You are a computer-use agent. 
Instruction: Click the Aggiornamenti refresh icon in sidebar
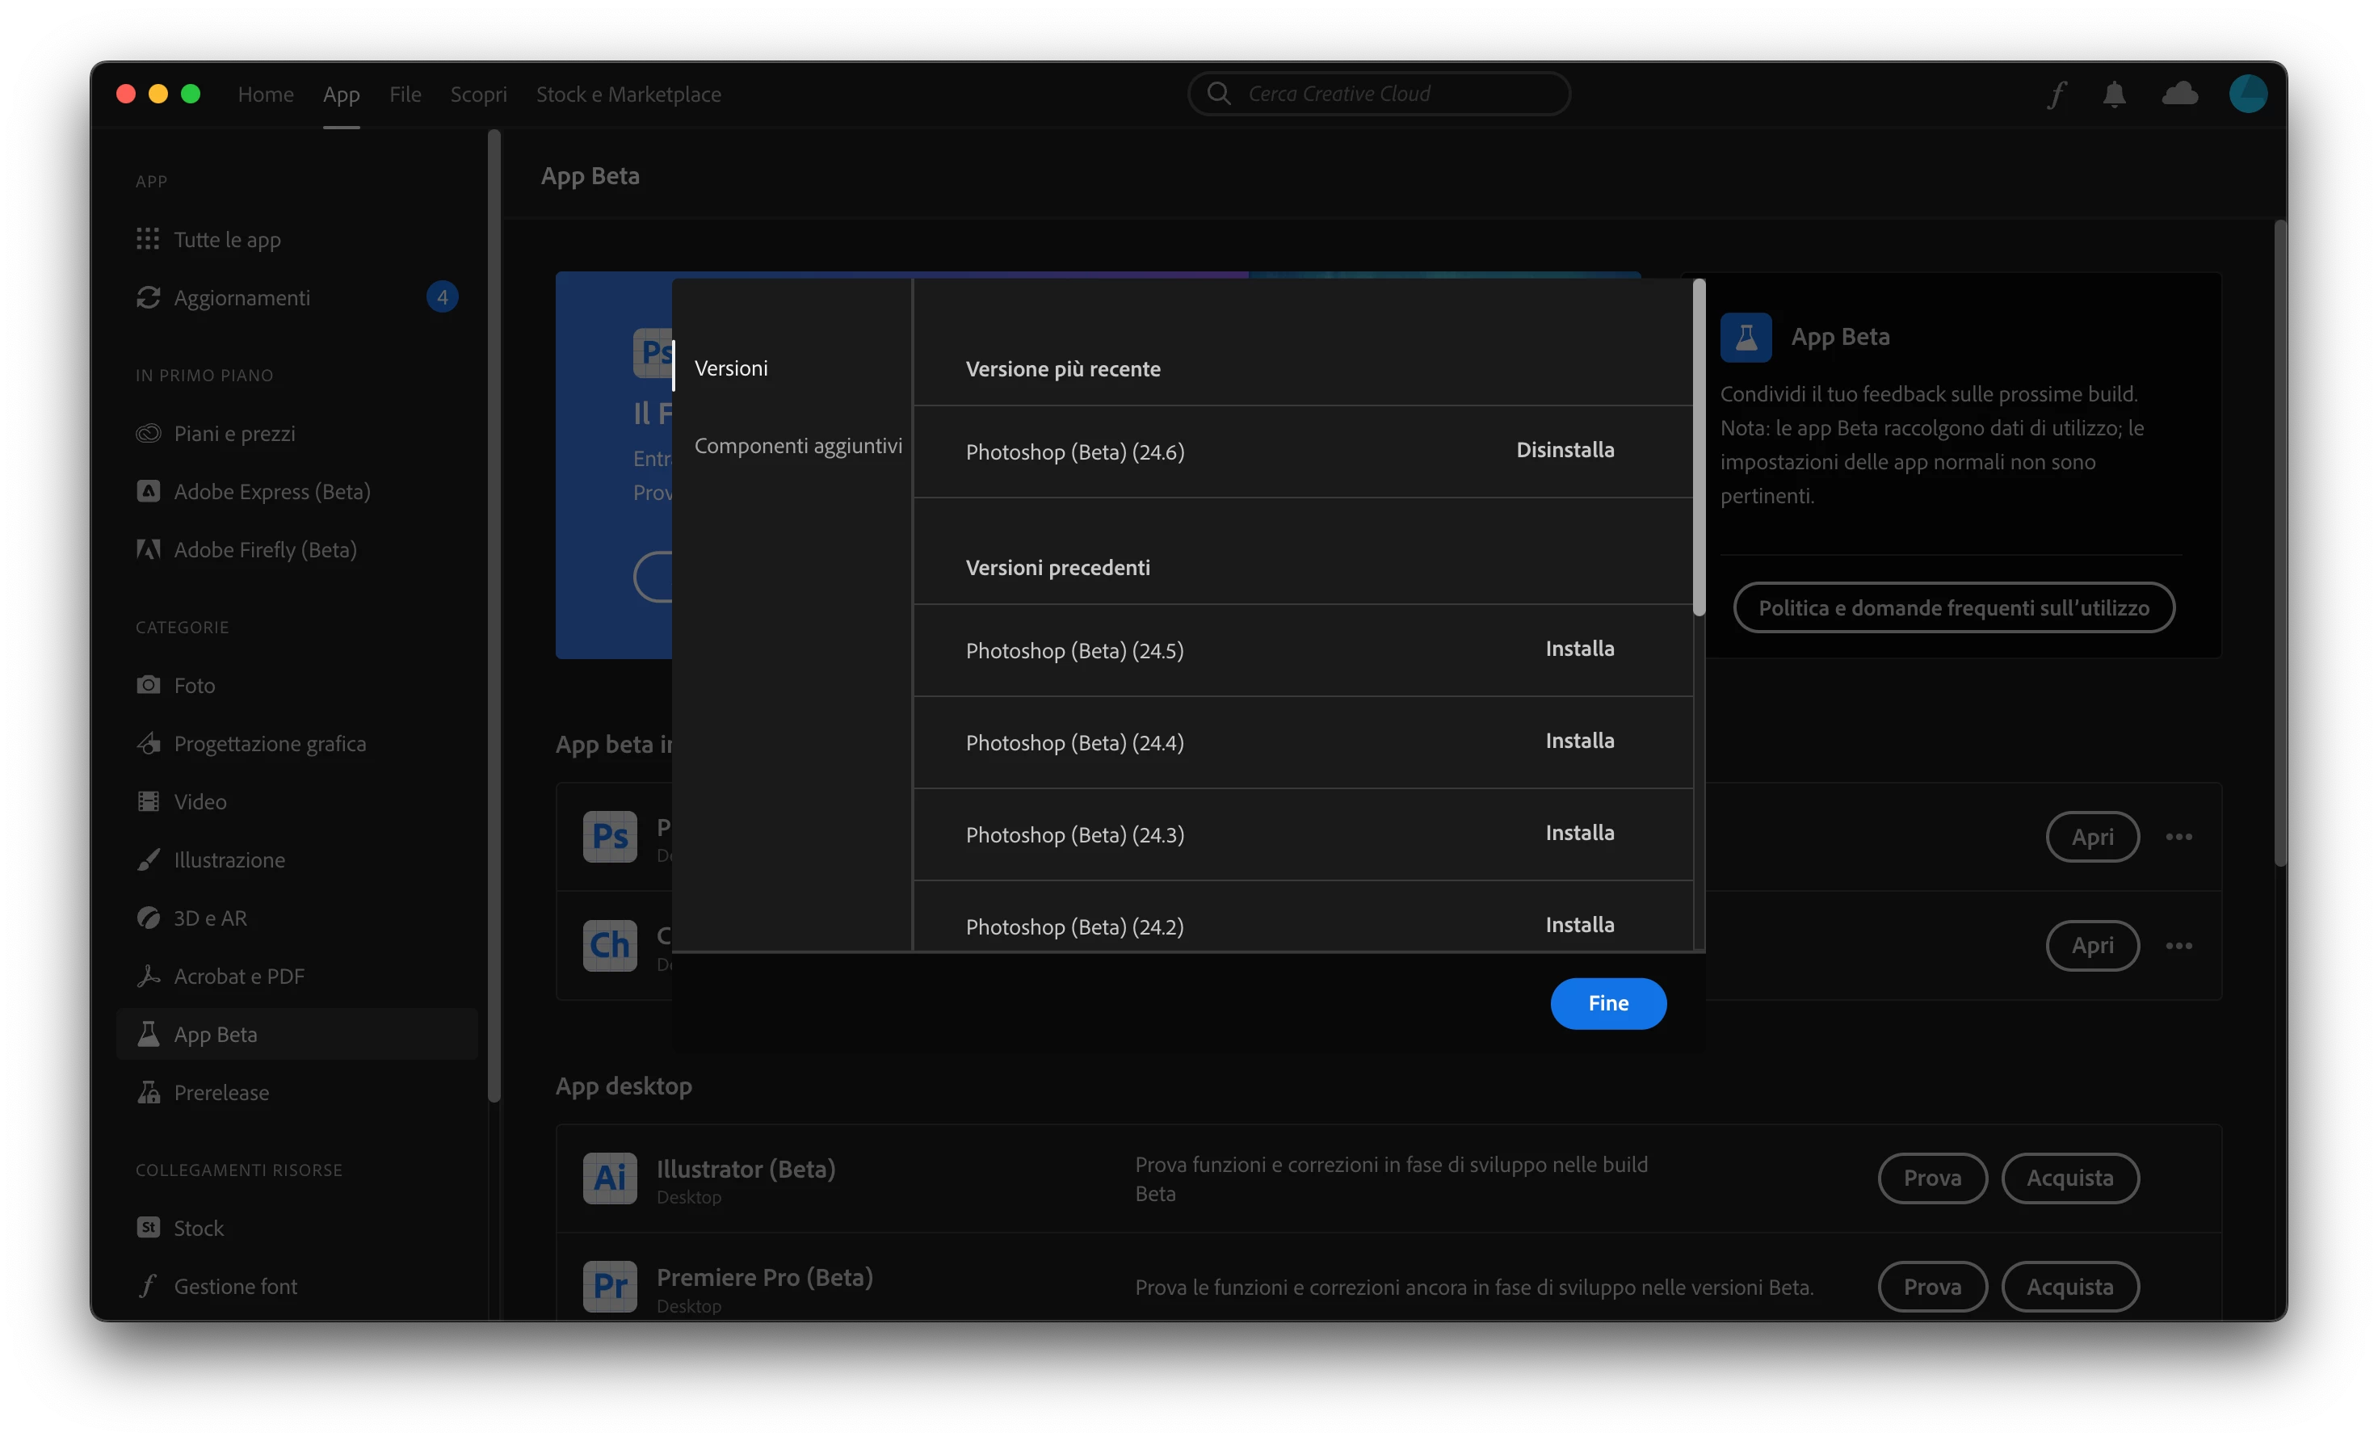point(148,297)
